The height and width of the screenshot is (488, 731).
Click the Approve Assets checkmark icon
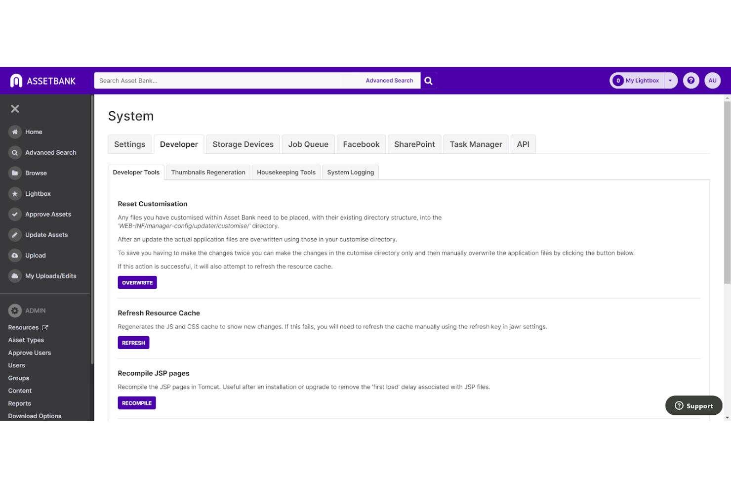[x=15, y=215]
